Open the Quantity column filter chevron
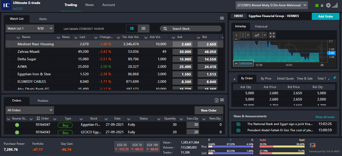Image resolution: width=342 pixels, height=156 pixels. tap(158, 119)
